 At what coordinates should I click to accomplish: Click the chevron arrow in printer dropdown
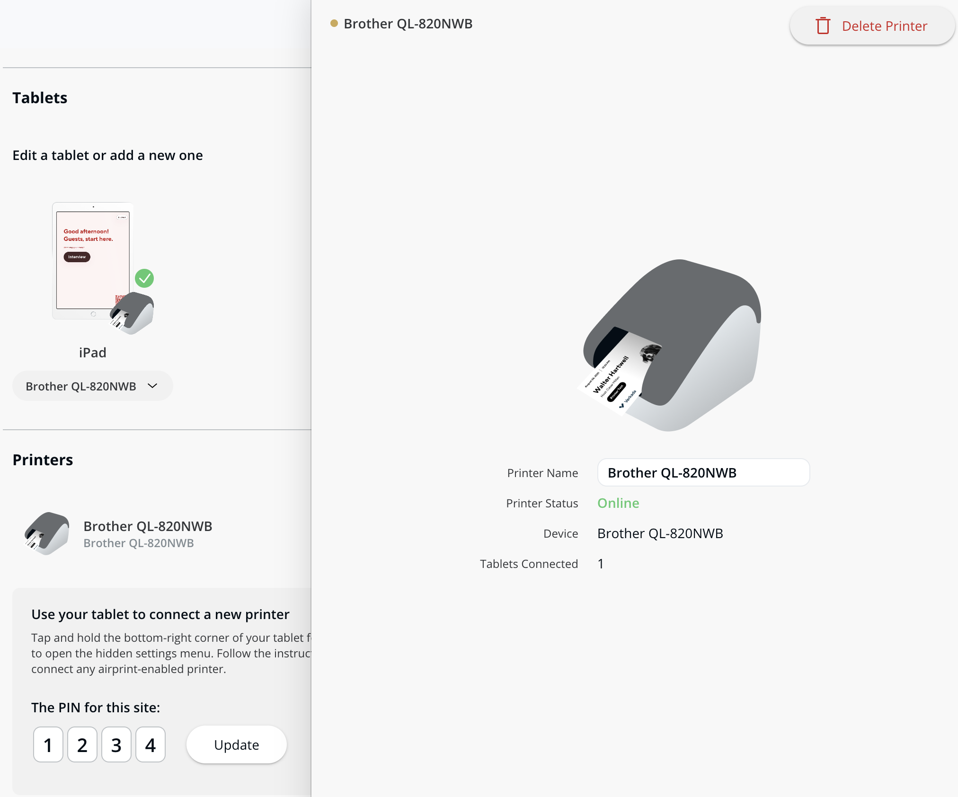click(152, 386)
